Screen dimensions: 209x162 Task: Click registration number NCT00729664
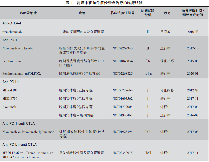tap(122, 90)
